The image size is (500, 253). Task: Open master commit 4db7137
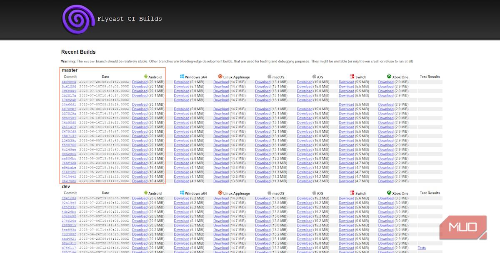coord(69,136)
